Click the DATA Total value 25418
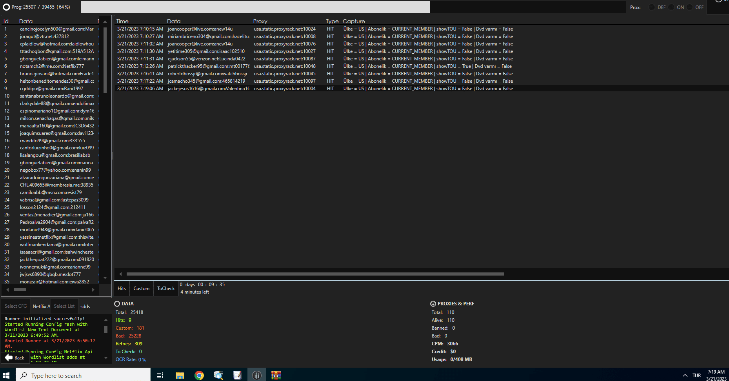Viewport: 729px width, 381px height. (137, 312)
